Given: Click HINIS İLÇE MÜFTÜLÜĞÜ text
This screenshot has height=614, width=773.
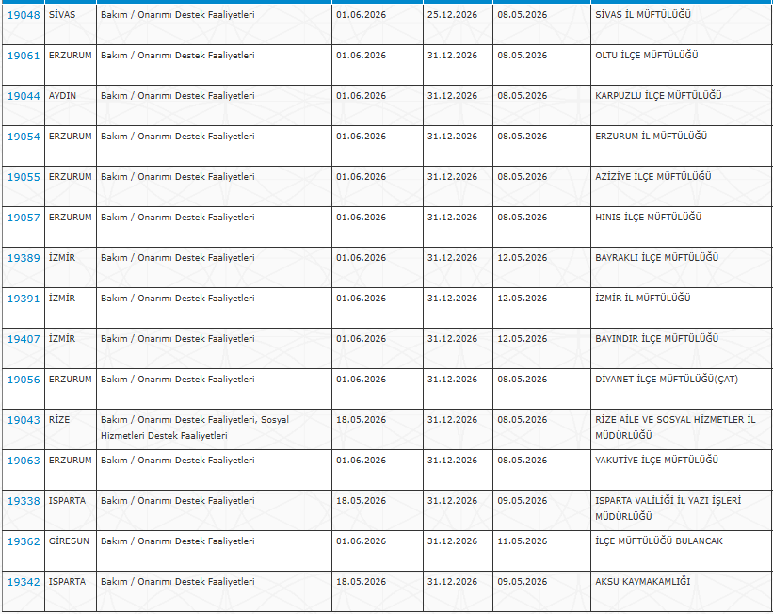Looking at the screenshot, I should point(648,217).
